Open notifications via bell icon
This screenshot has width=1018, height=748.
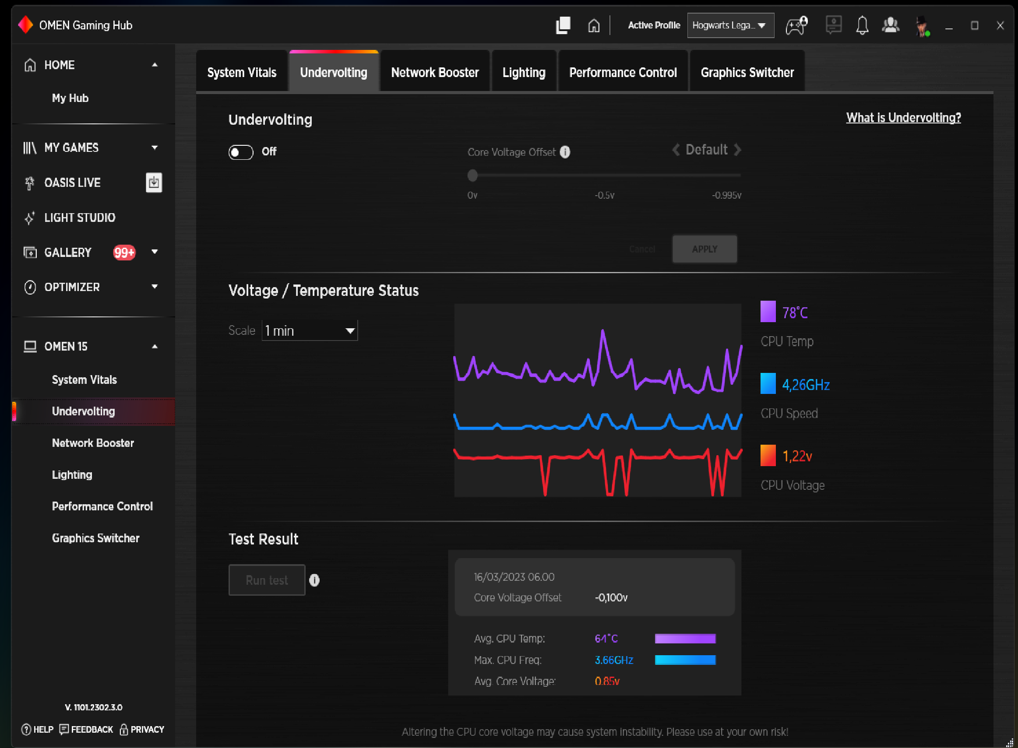pyautogui.click(x=862, y=25)
